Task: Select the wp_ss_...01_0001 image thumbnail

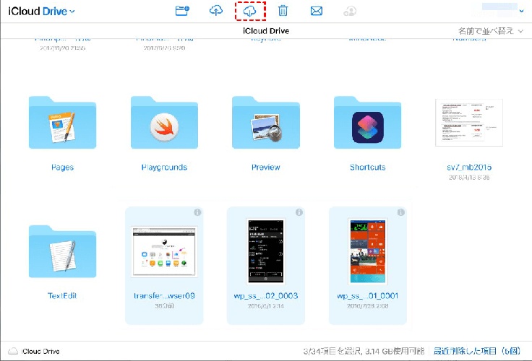Action: pyautogui.click(x=367, y=251)
